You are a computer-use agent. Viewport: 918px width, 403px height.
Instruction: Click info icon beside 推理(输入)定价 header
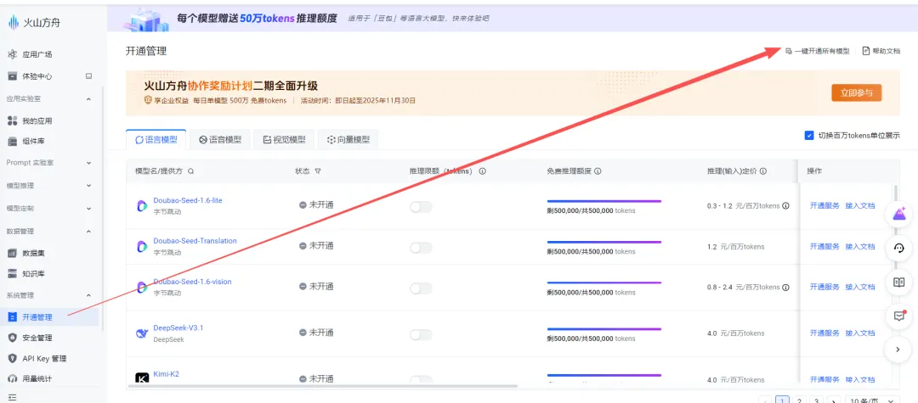click(763, 171)
